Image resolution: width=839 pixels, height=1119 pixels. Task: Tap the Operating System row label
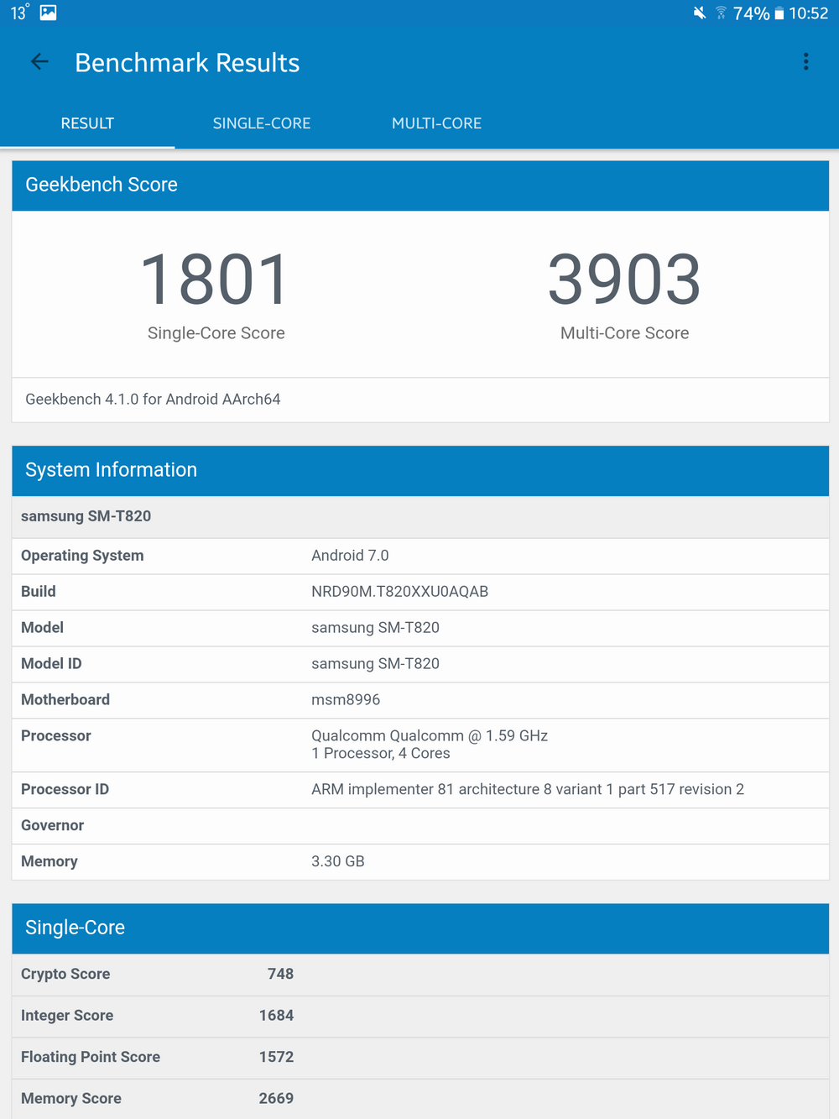tap(82, 556)
